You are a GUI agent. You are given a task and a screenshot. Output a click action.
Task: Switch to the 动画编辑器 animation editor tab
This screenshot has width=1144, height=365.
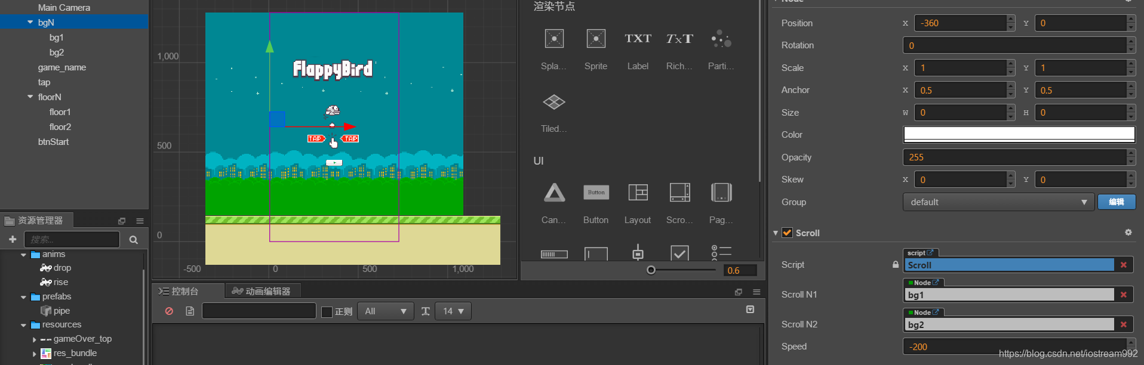point(263,291)
